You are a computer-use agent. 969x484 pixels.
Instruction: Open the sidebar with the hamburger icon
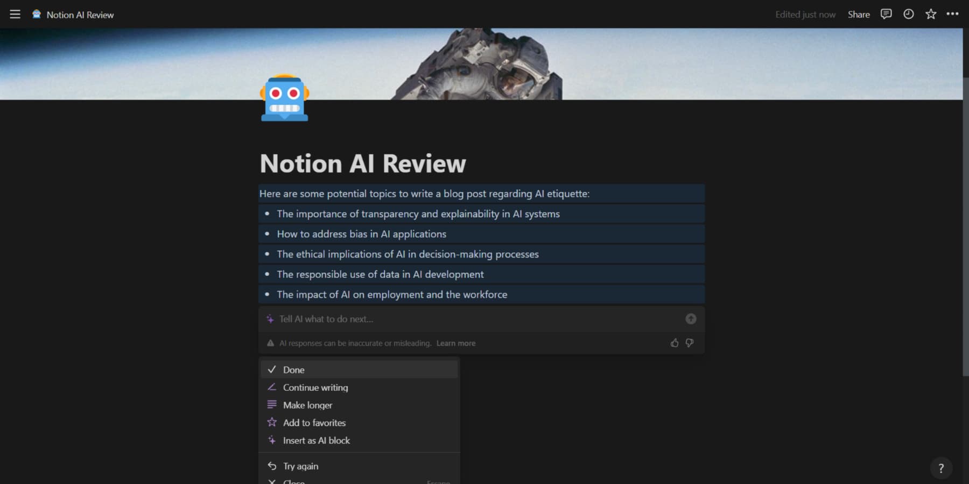click(15, 14)
